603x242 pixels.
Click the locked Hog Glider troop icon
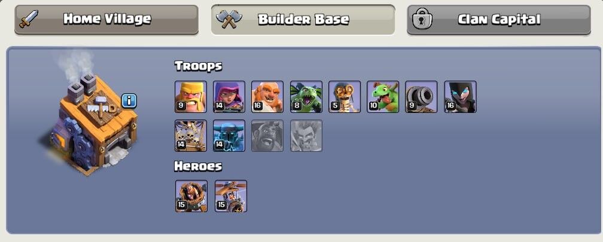click(267, 136)
